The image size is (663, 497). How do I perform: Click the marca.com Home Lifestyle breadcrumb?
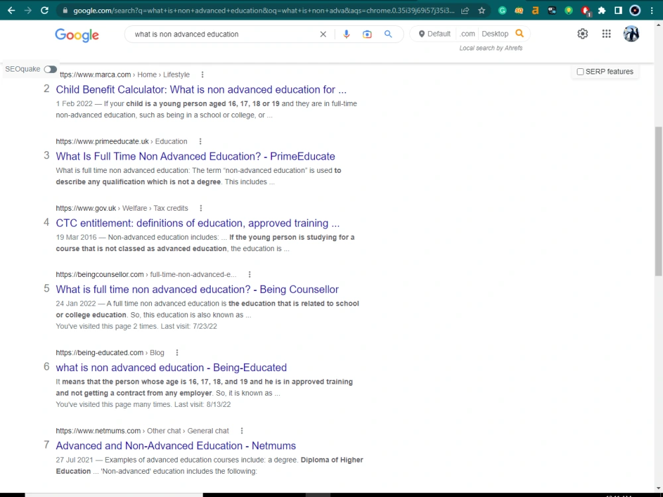pos(125,75)
